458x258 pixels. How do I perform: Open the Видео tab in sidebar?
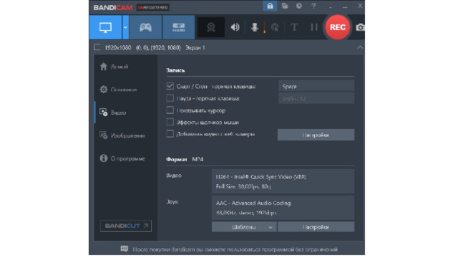click(x=113, y=113)
